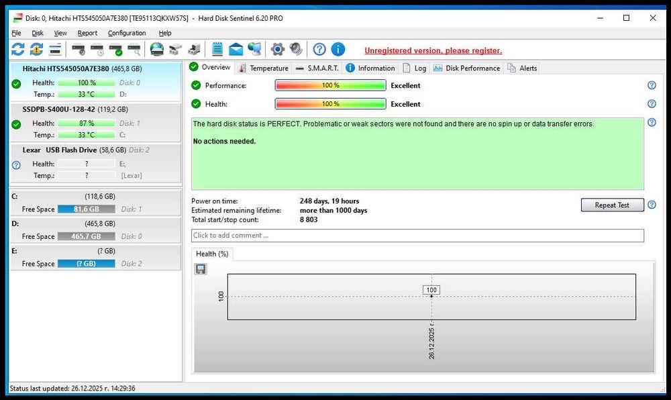The image size is (671, 400).
Task: Switch to the Overview tab
Action: (210, 67)
